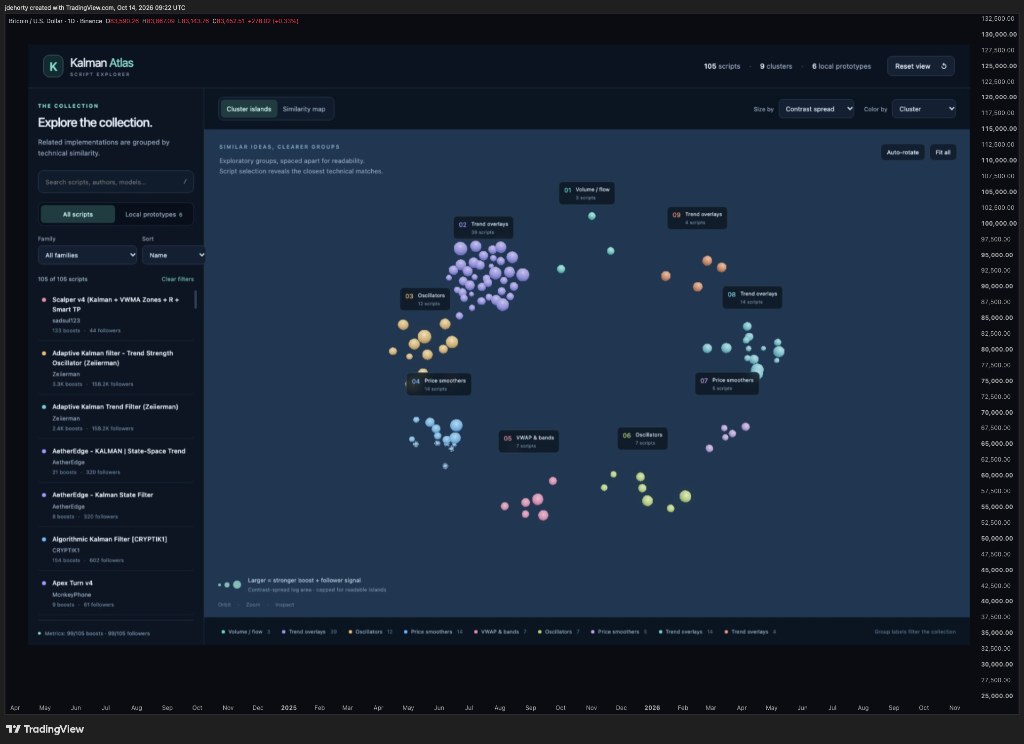Click the TradingView logo at bottom
1024x744 pixels.
tap(45, 729)
